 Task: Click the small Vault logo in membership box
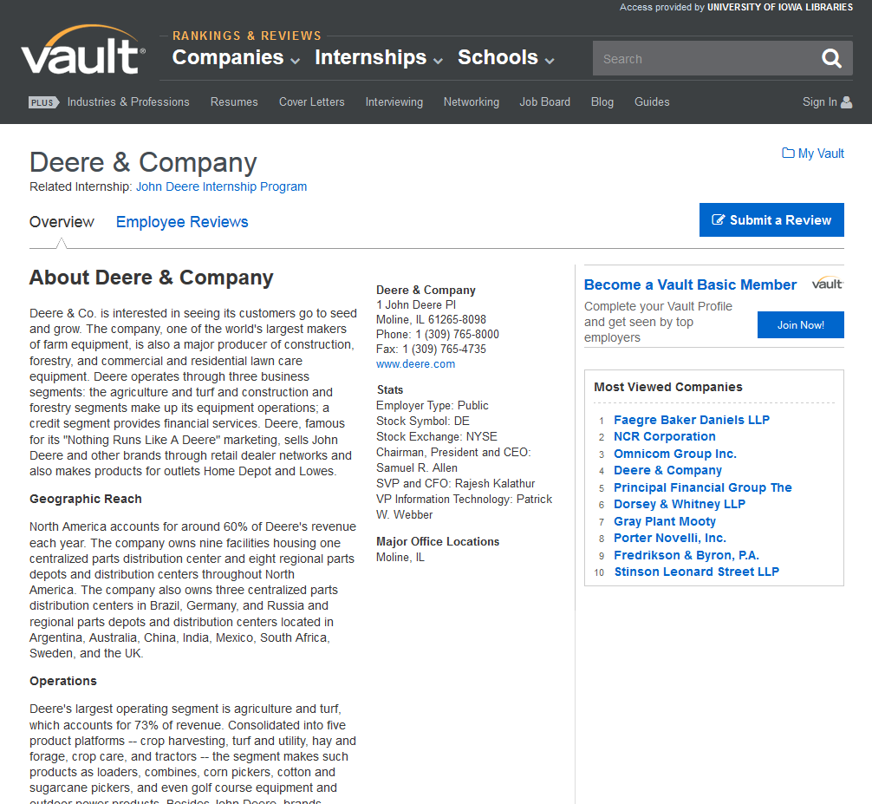click(827, 284)
